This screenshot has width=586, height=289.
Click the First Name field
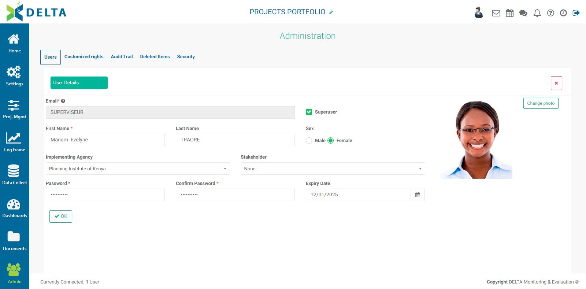pyautogui.click(x=105, y=140)
